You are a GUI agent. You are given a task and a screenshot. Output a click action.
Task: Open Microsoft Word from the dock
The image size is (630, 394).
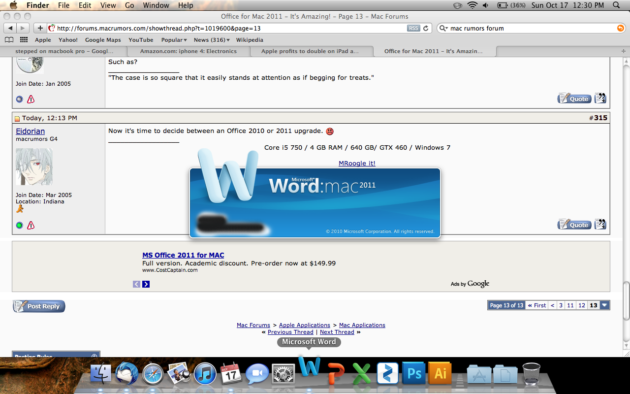click(309, 368)
